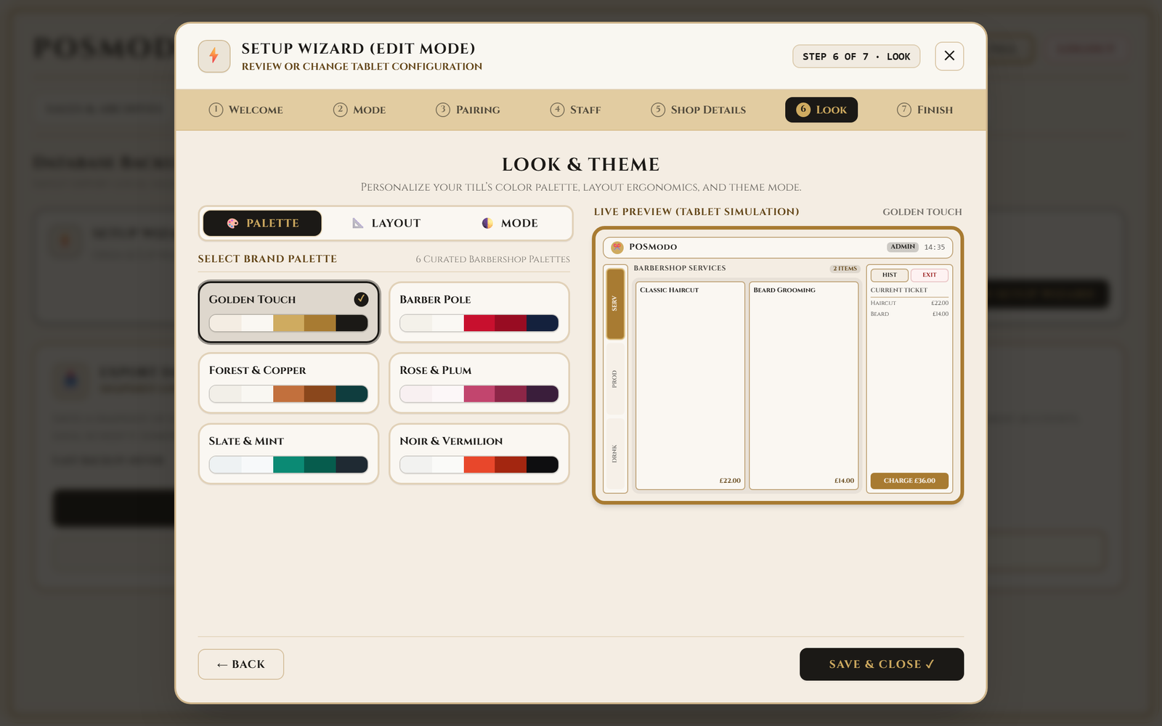Click the Hist button in preview
The image size is (1162, 726).
890,275
